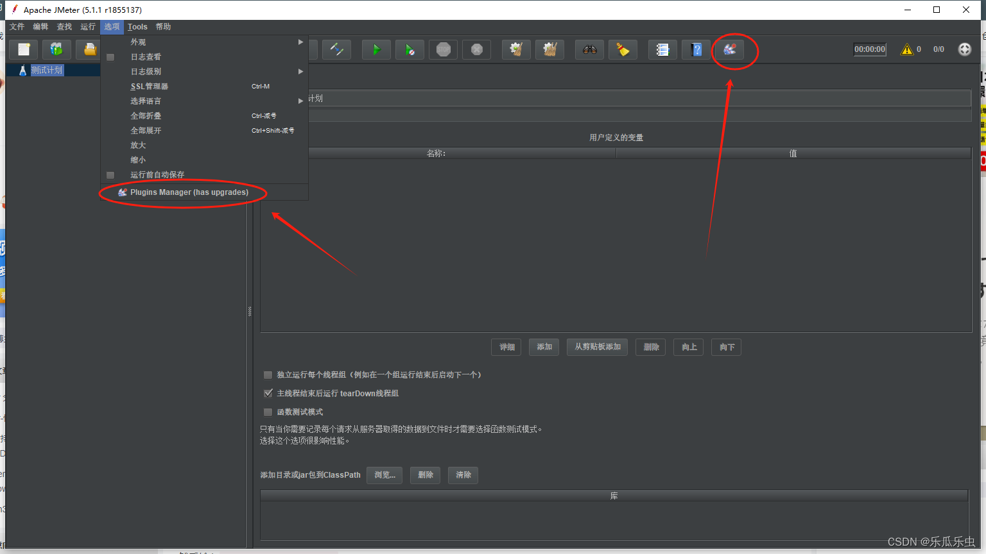Viewport: 986px width, 554px height.
Task: Expand 选择语言 submenu
Action: (204, 101)
